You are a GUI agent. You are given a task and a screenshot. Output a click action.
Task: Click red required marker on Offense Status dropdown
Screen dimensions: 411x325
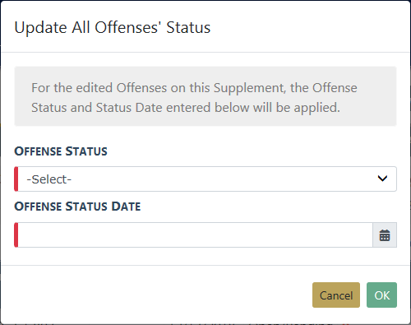click(x=16, y=179)
